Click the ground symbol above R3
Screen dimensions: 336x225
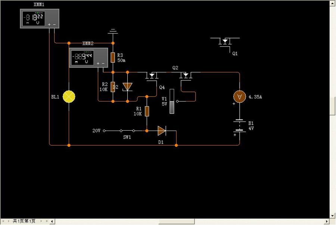113,32
